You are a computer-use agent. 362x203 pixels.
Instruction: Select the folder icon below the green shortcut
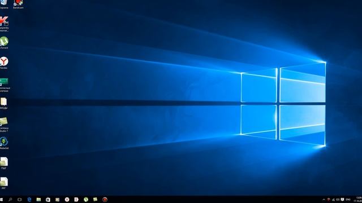(x=4, y=103)
